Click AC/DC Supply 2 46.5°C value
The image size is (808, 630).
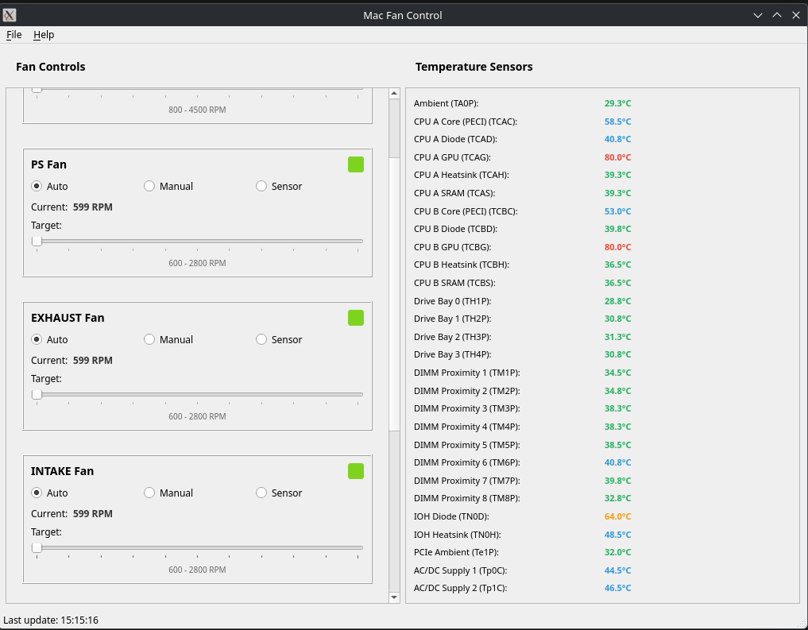click(618, 588)
